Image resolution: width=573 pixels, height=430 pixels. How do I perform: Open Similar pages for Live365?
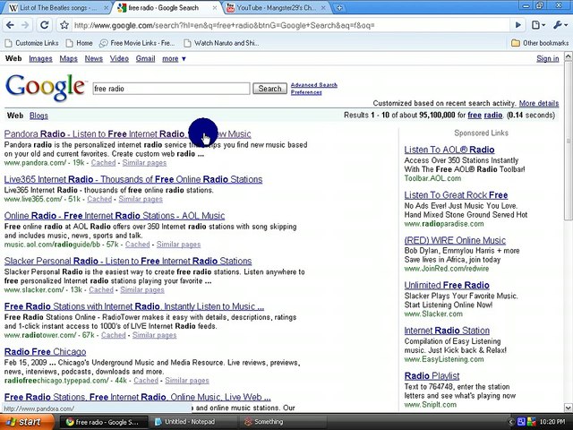tap(141, 199)
